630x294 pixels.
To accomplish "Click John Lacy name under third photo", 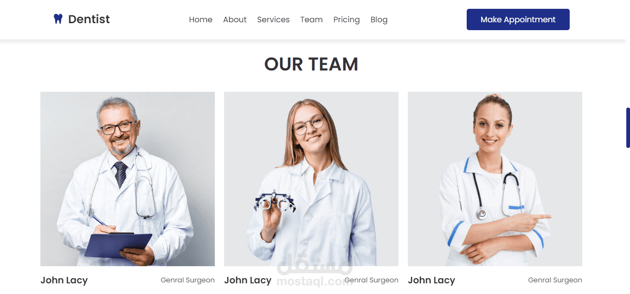I will point(431,280).
